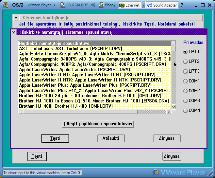Choose the COM4 port option
Image resolution: width=215 pixels, height=178 pixels.
(186, 111)
